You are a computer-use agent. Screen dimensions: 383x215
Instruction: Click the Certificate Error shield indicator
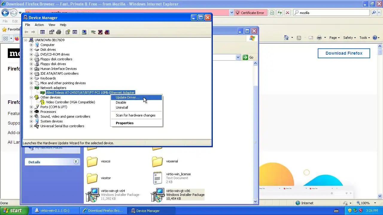[250, 13]
